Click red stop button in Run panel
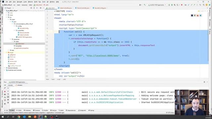 (x=5, y=92)
